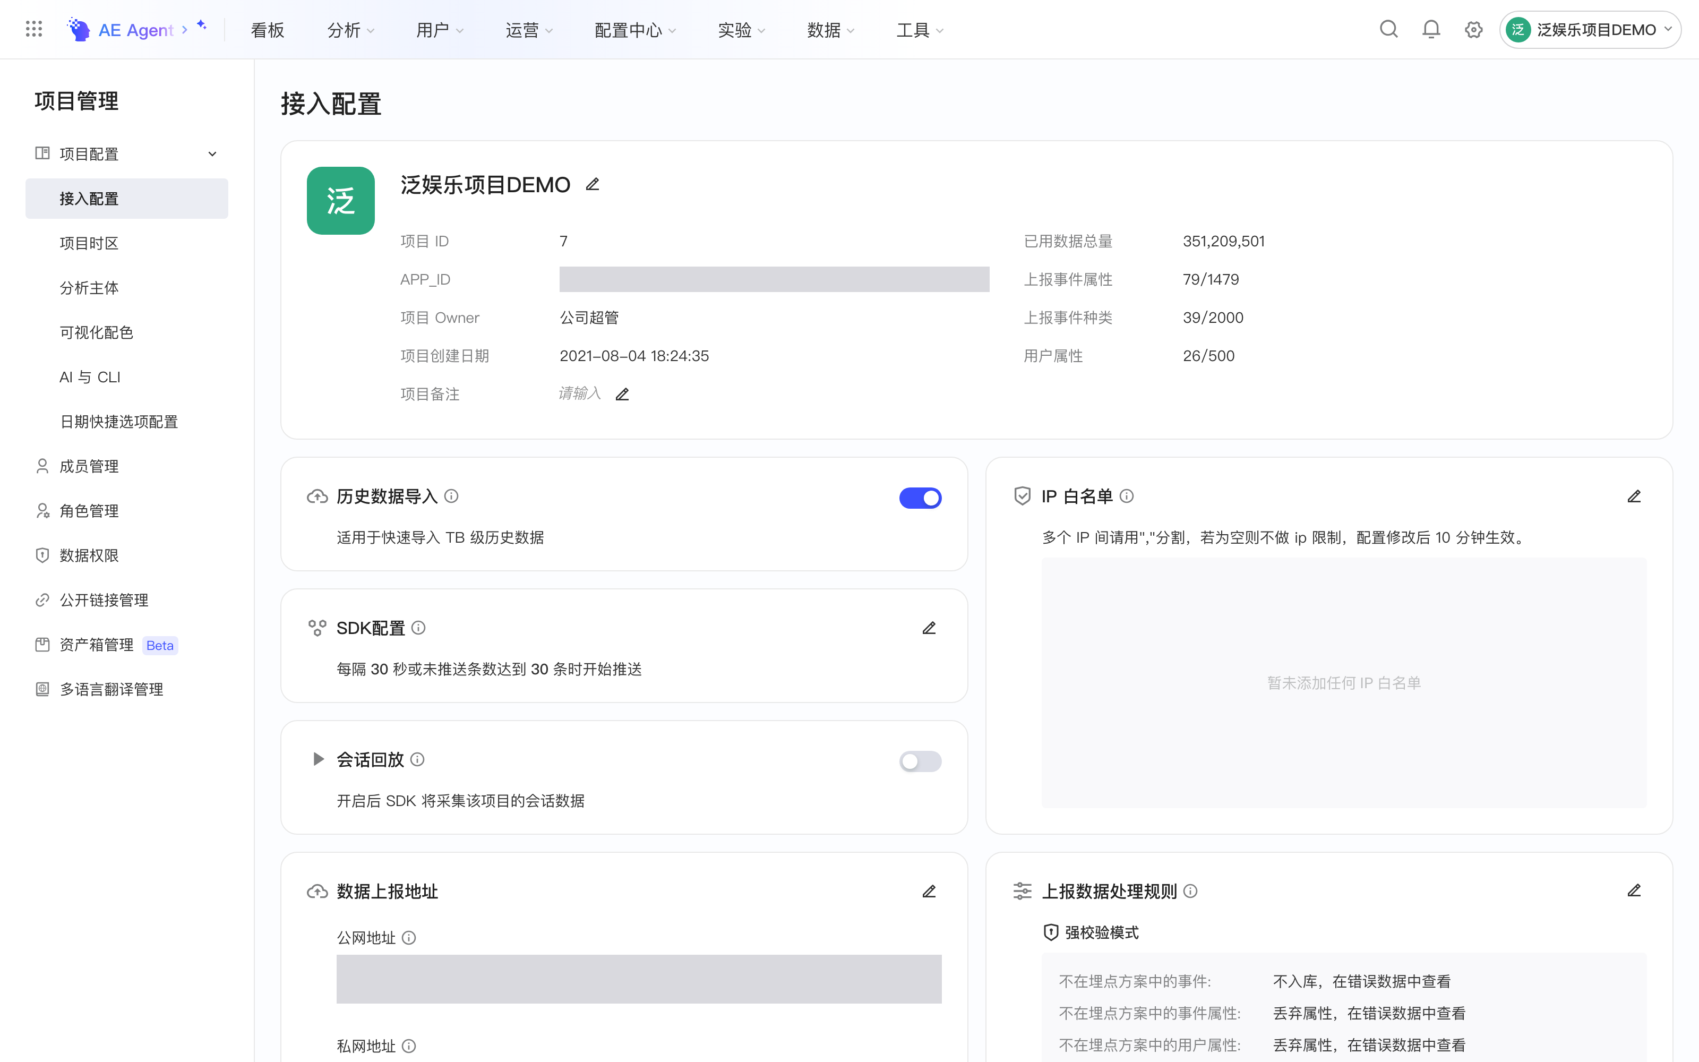This screenshot has width=1699, height=1062.
Task: Open the 分析 dropdown menu
Action: 351,30
